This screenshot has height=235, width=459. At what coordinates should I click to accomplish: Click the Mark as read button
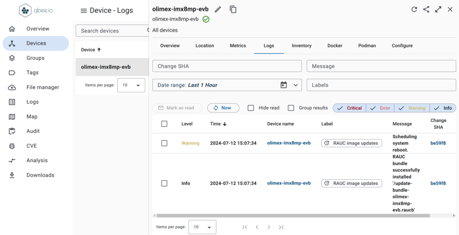coord(177,108)
